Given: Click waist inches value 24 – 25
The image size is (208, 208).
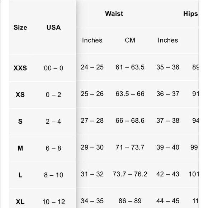Looking at the screenshot, I should pyautogui.click(x=92, y=67).
